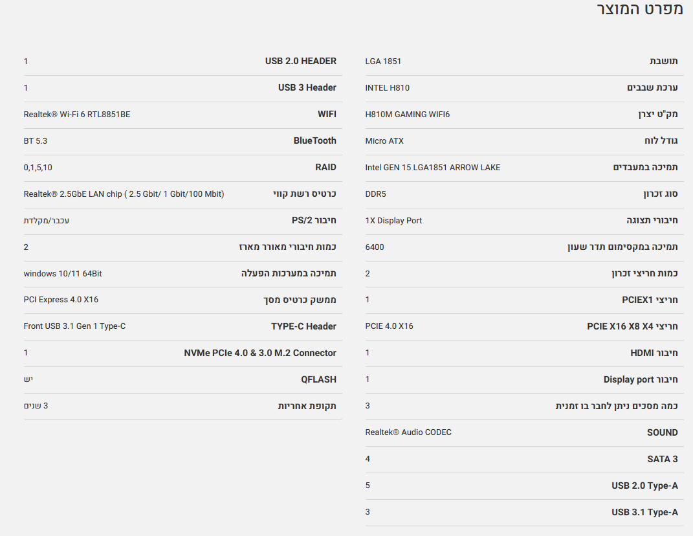Click the DDR5 memory type value
This screenshot has height=536, width=693.
375,194
